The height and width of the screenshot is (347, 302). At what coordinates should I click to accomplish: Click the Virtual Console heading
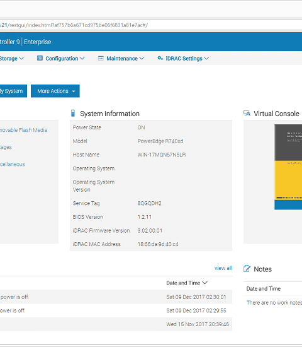276,114
